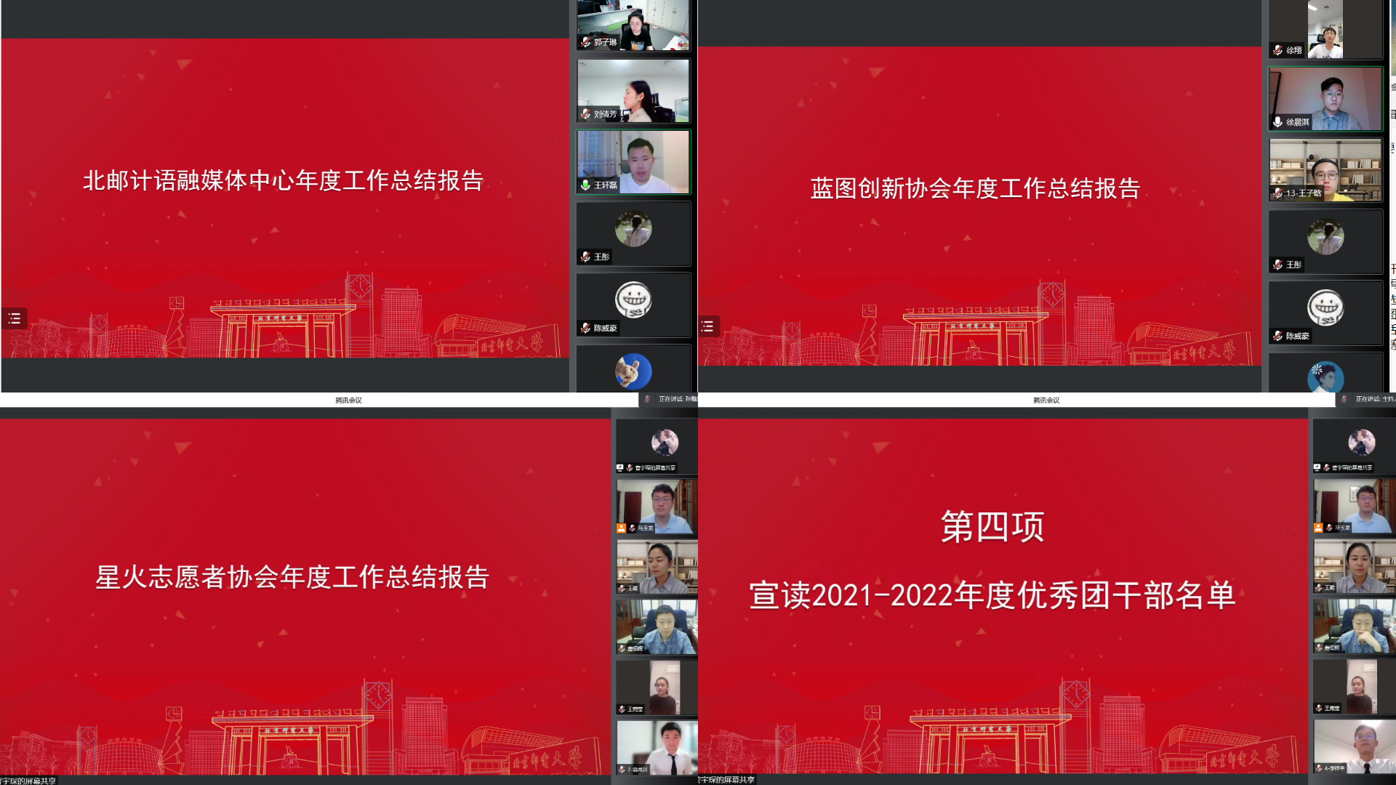Screen dimensions: 1396x785
Task: Click 腾讯会议 title above 星火志愿者协会 slide
Action: [x=348, y=400]
